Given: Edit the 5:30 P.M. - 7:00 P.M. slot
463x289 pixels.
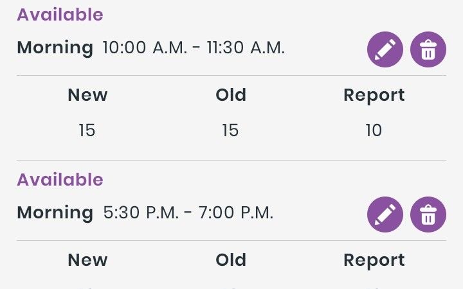Looking at the screenshot, I should (x=385, y=215).
